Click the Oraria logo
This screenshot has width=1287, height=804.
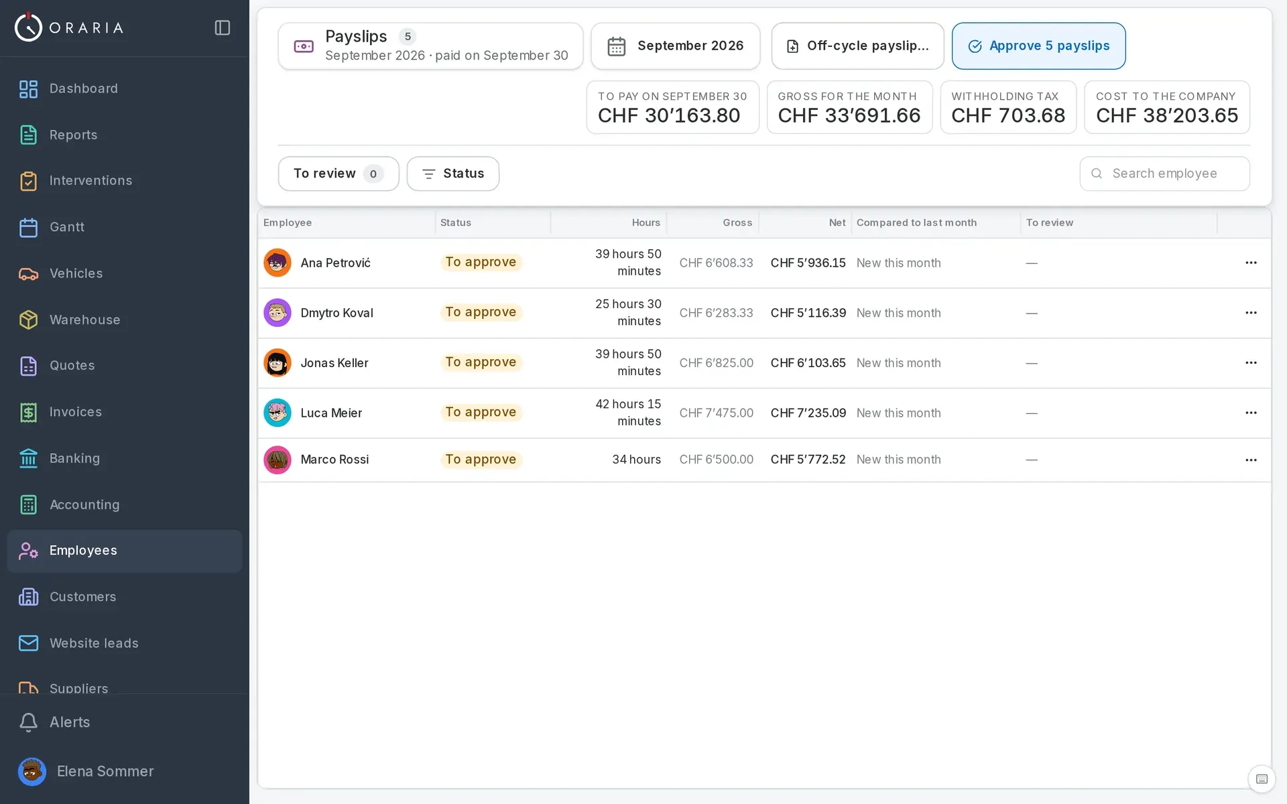[x=69, y=27]
